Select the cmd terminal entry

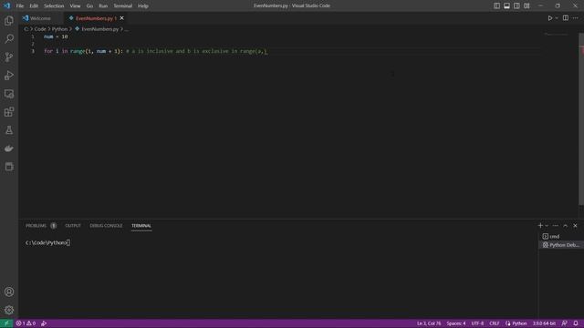(560, 237)
